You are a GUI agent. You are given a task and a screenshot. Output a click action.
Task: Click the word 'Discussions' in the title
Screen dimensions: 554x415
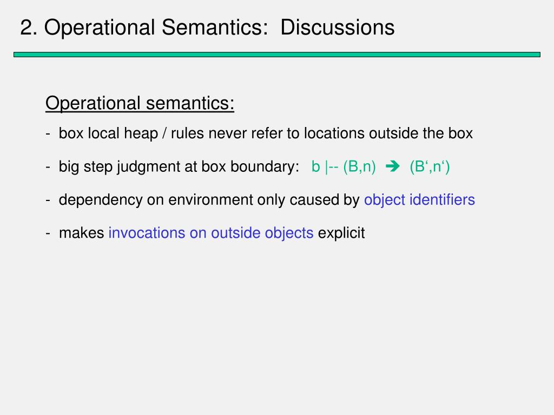click(338, 28)
